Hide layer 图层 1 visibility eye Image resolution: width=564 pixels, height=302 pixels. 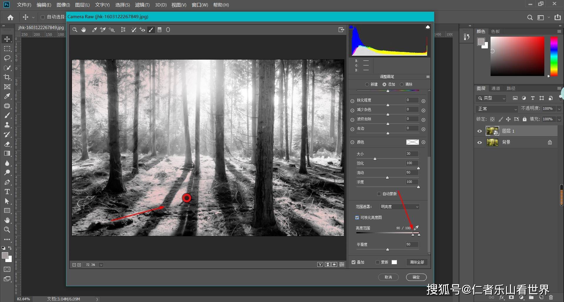tap(480, 131)
